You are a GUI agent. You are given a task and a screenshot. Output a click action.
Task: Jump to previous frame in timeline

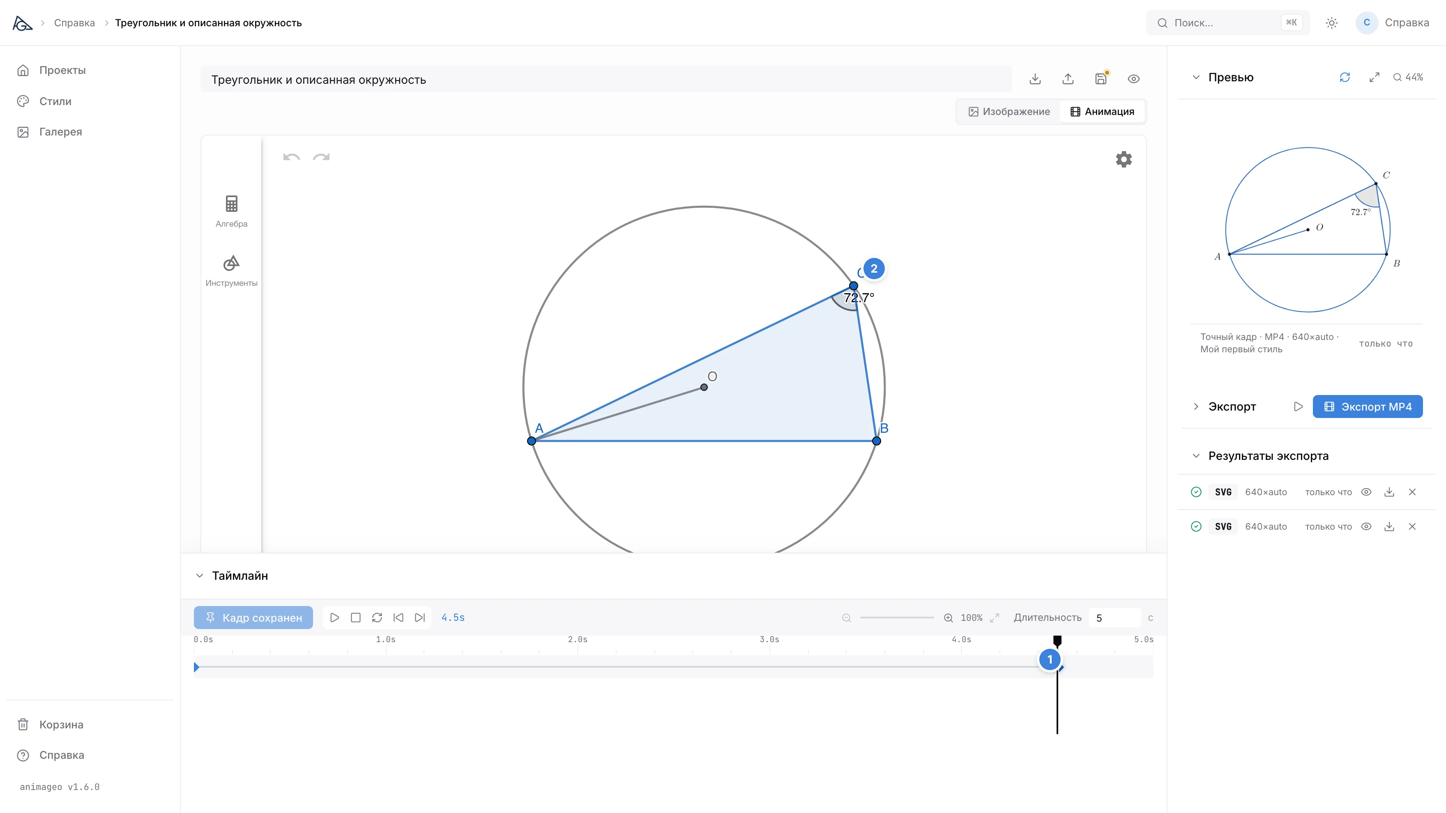398,617
